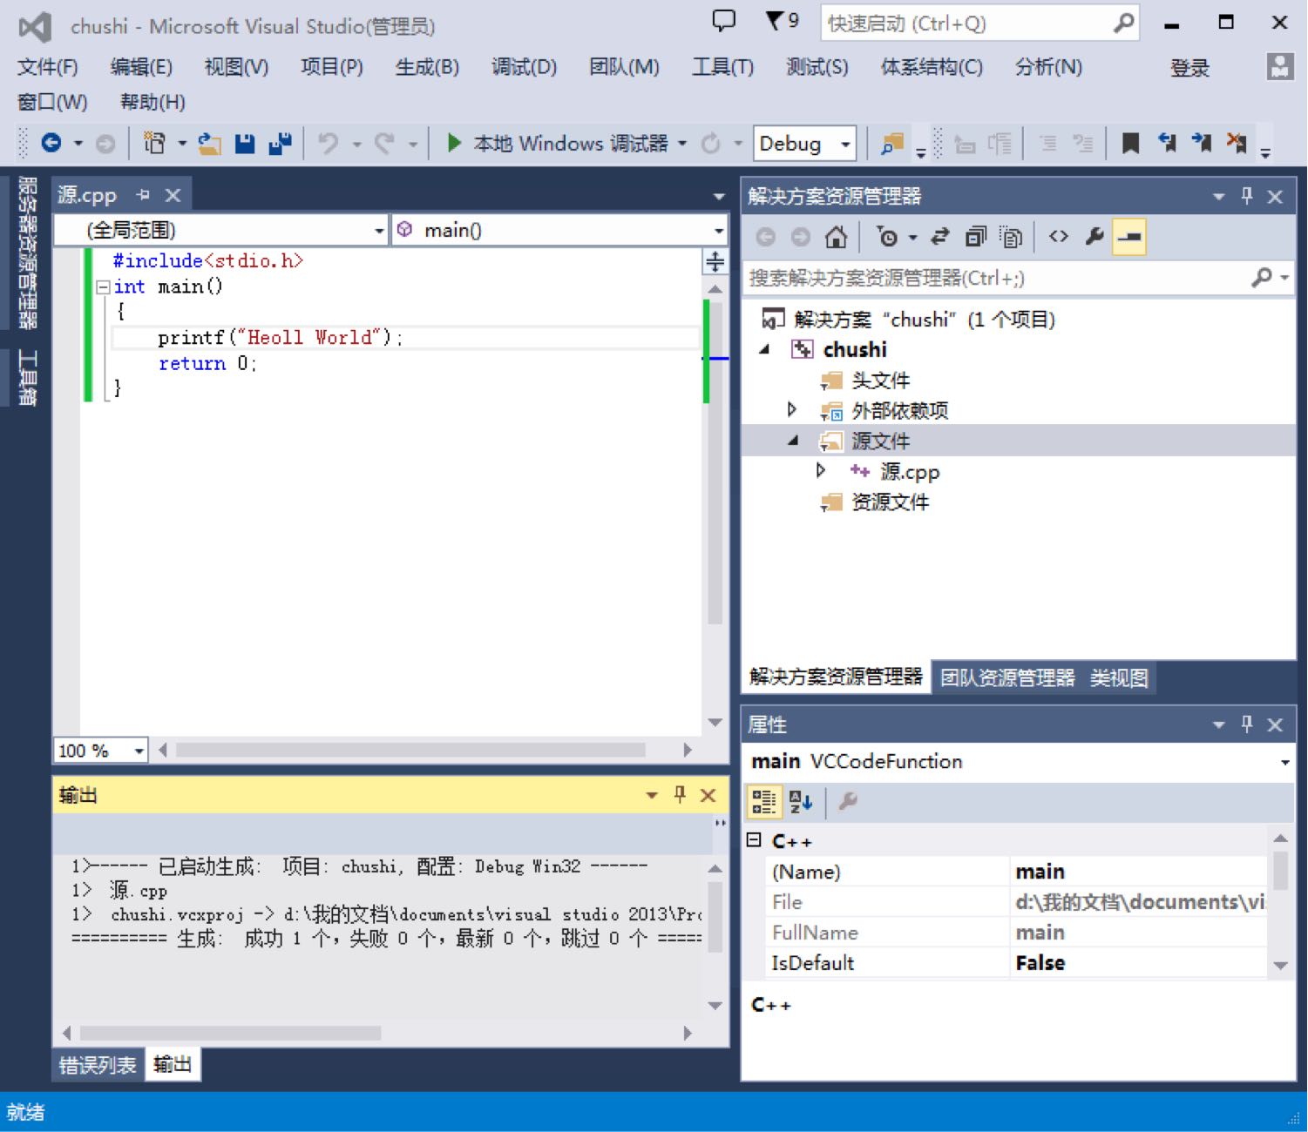The height and width of the screenshot is (1132, 1308).
Task: Click Collapse All icon in Solution Explorer
Action: pos(975,237)
